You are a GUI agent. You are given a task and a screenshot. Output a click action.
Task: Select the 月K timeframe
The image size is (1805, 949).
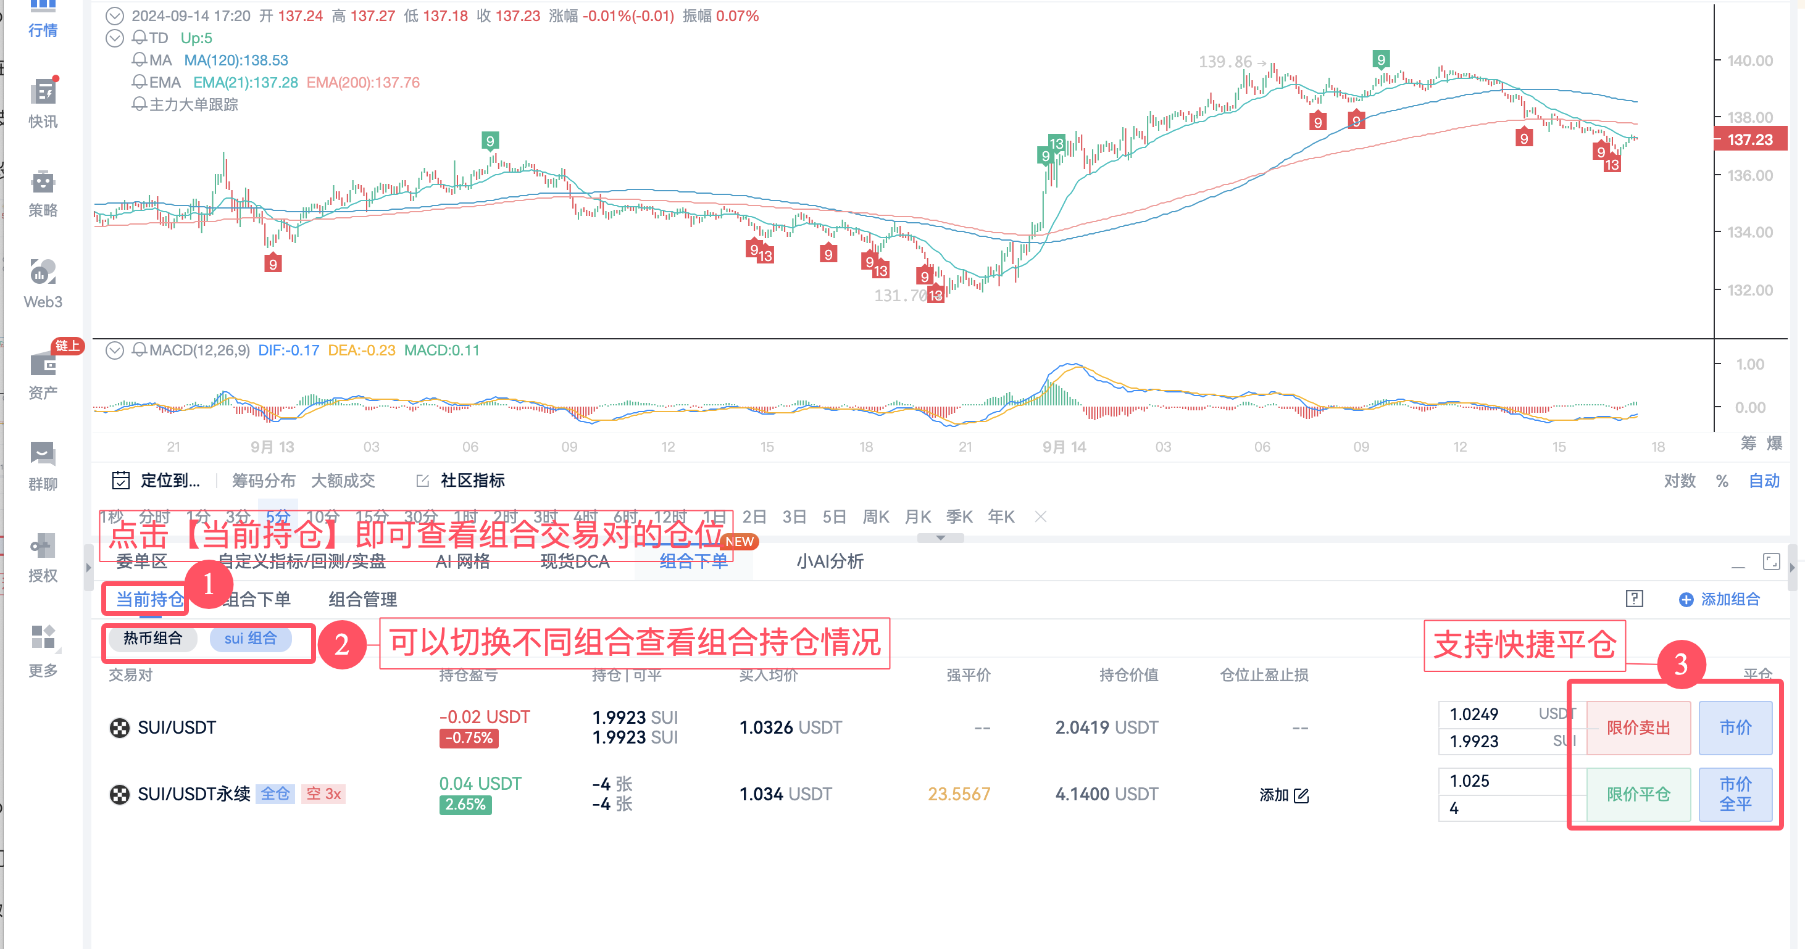pyautogui.click(x=917, y=516)
